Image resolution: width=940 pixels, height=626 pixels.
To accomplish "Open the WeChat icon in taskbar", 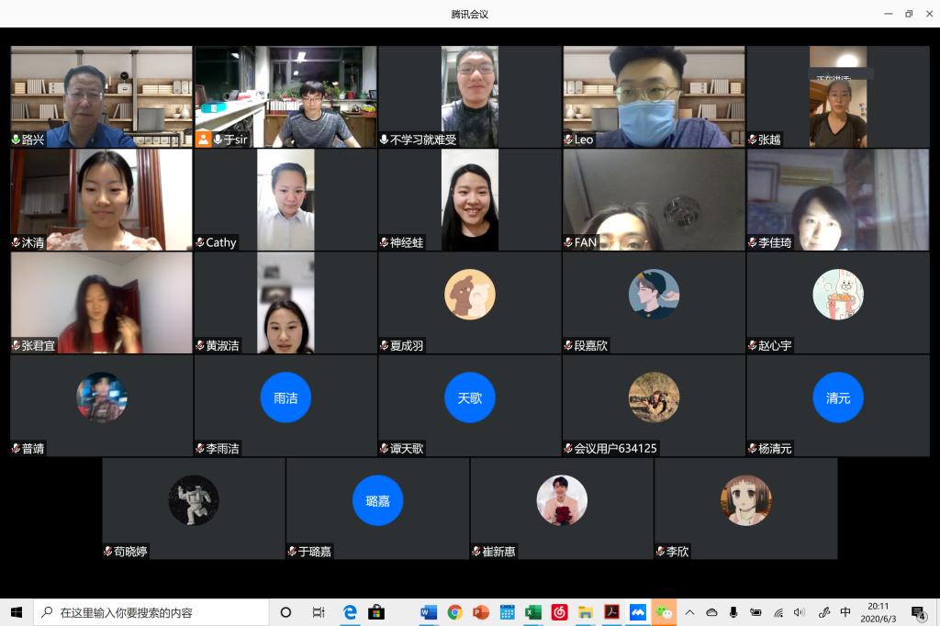I will pyautogui.click(x=664, y=612).
